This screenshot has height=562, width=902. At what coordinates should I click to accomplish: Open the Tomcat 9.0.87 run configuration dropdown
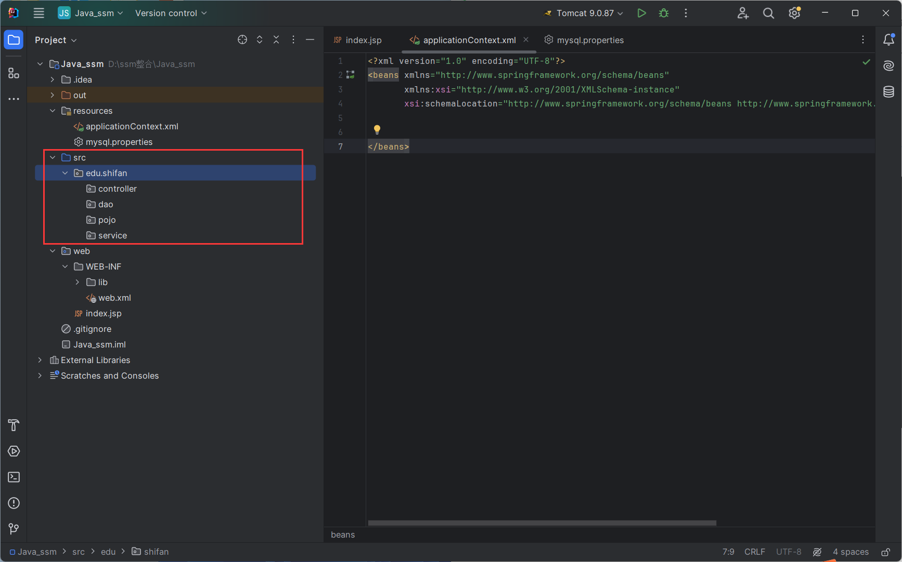584,13
